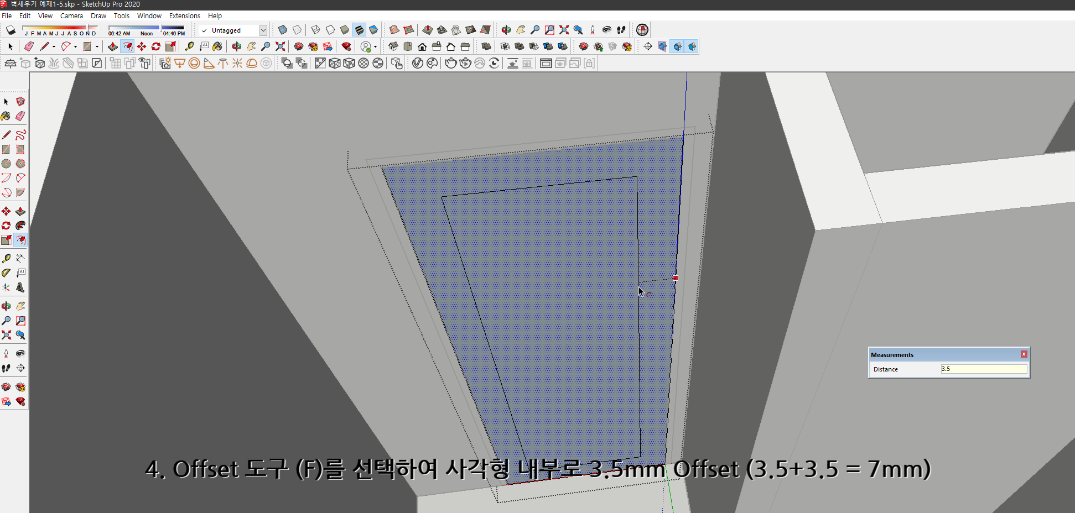1075x513 pixels.
Task: Click the Distance value input field
Action: coord(984,369)
